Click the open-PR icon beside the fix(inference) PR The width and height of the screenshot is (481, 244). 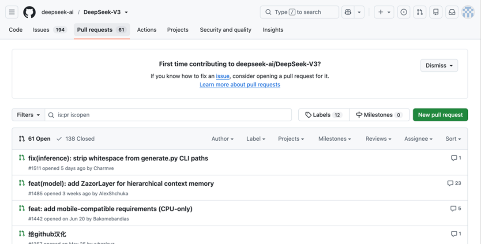(22, 158)
